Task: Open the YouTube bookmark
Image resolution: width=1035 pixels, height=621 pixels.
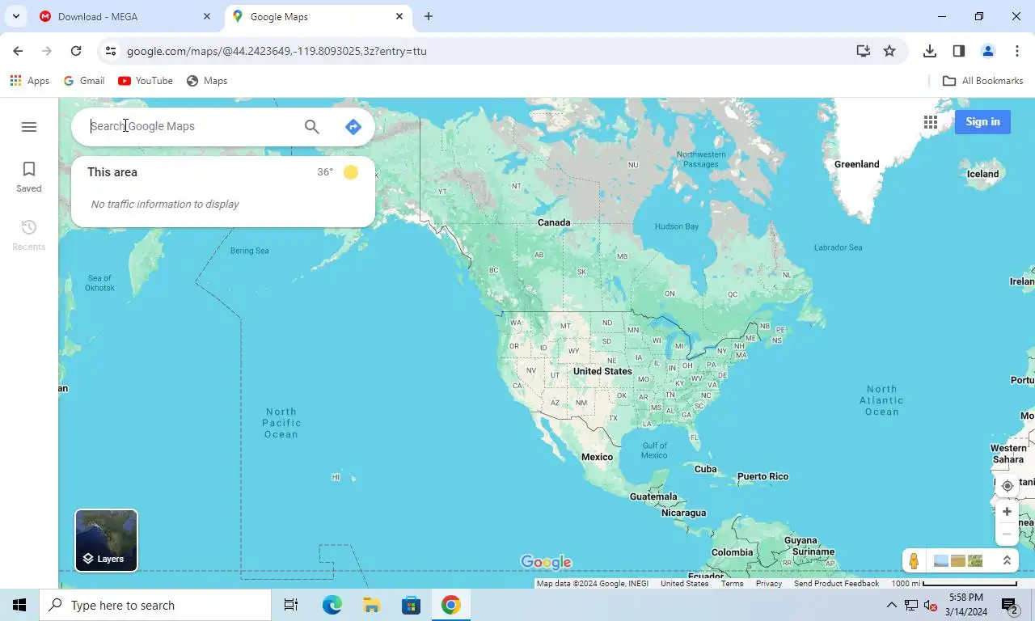Action: pos(146,81)
